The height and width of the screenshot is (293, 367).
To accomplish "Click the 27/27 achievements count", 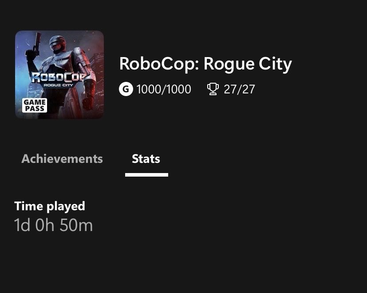I will 239,89.
